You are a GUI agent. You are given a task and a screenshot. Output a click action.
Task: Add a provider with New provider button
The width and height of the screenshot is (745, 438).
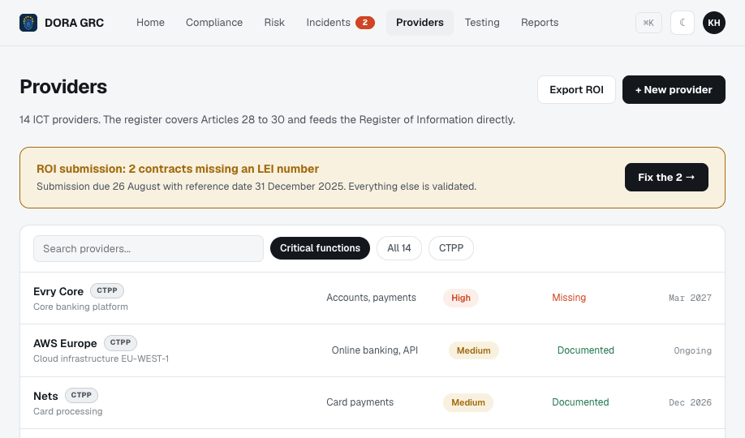click(674, 90)
